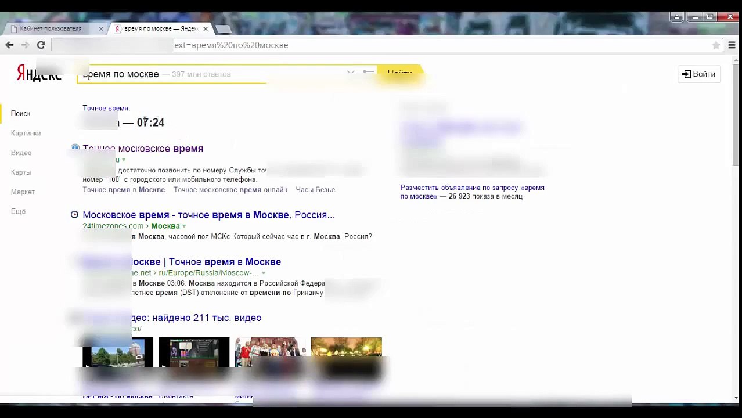
Task: Open dropdown arrow after ru/Europe/Russia/Moscow url
Action: (x=263, y=273)
